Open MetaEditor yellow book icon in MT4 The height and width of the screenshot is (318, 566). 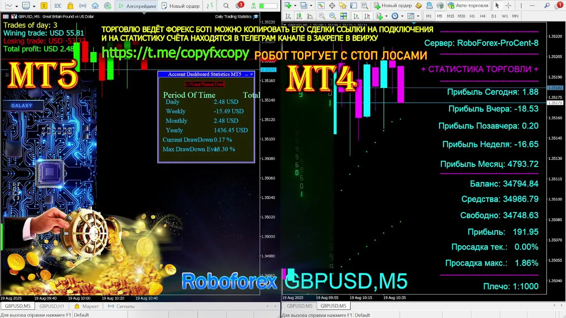(x=419, y=6)
